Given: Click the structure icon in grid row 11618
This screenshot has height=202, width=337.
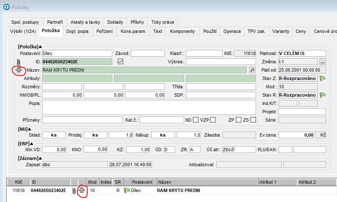Looking at the screenshot, I should pyautogui.click(x=82, y=190).
